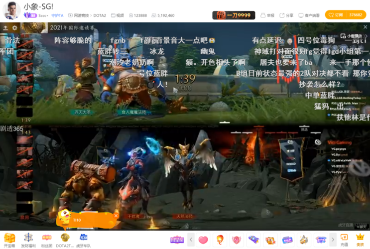Open the 虎牙车队 team icon
Viewport: 370px width, 249px height.
click(x=83, y=240)
